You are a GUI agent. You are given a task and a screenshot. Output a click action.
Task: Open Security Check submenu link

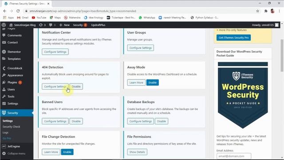[x=12, y=127]
